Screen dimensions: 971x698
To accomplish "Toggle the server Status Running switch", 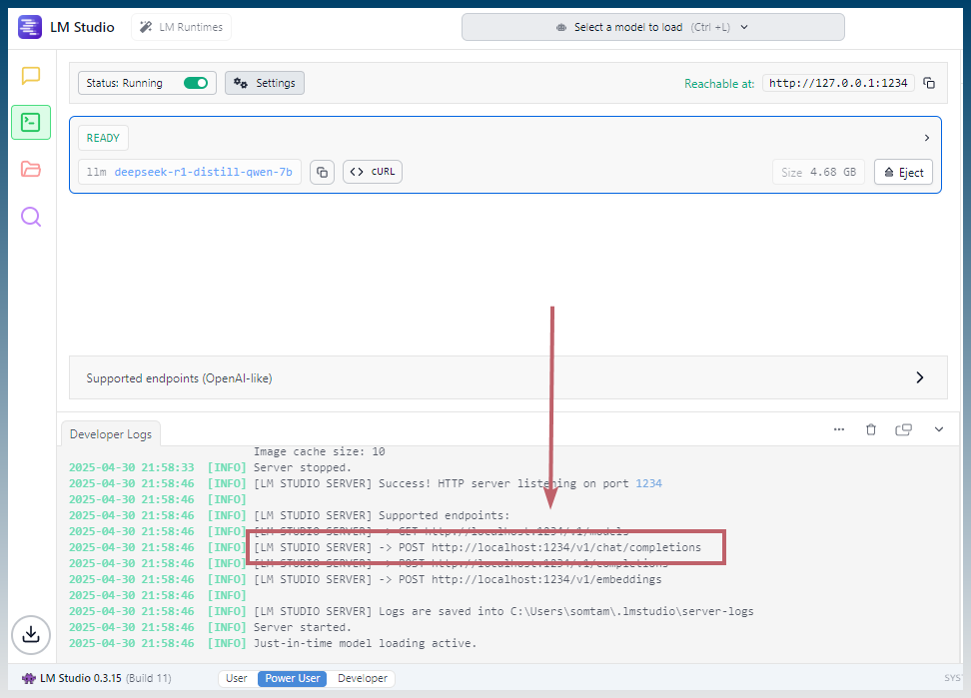I will (196, 83).
